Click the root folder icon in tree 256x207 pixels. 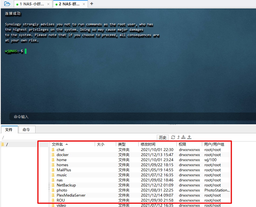(3, 144)
